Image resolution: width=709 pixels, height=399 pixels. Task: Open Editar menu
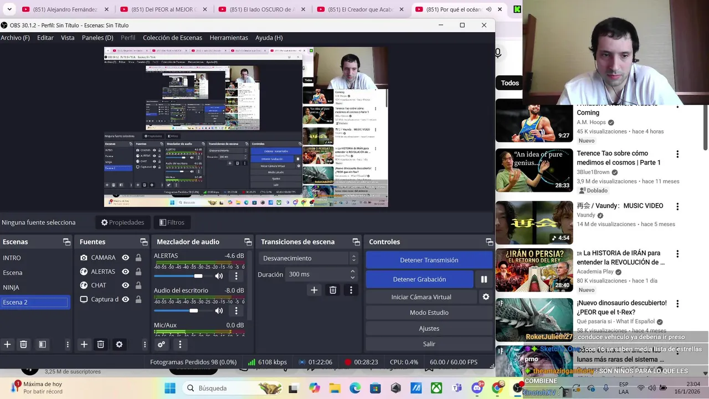click(45, 38)
